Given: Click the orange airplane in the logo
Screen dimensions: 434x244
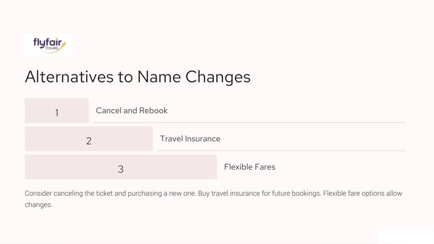Looking at the screenshot, I should (64, 44).
